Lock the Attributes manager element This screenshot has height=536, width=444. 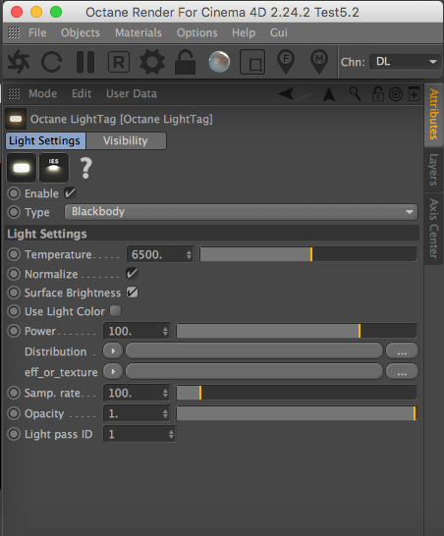pos(377,94)
